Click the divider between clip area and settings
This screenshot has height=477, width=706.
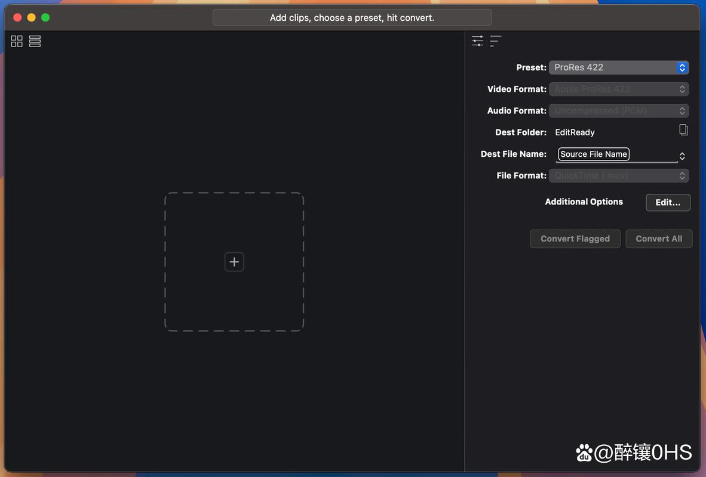465,250
